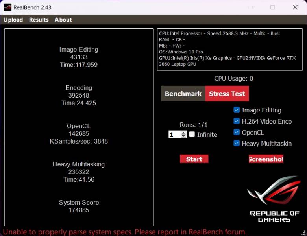This screenshot has width=307, height=236.
Task: Click the System Score heading
Action: coord(79,202)
